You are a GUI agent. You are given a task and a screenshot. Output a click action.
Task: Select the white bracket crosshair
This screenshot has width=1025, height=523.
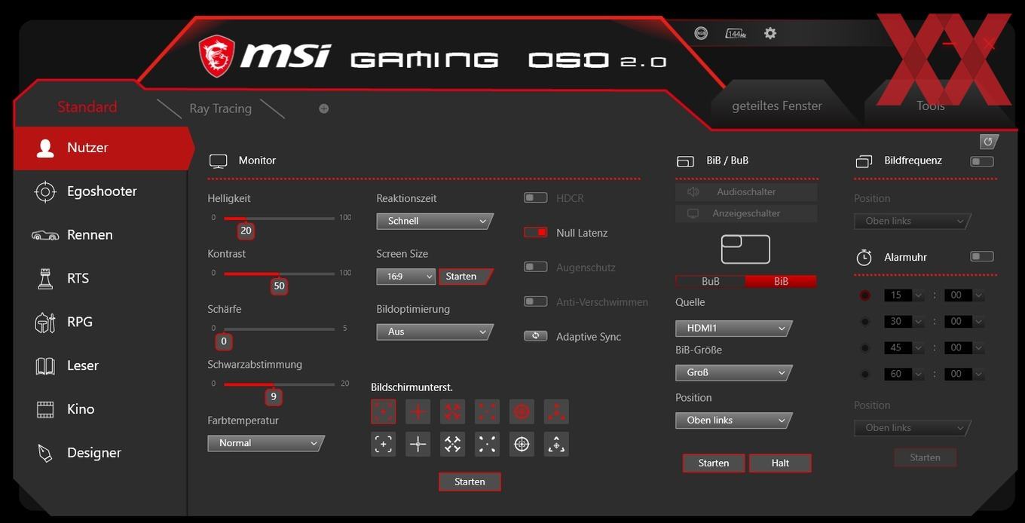[x=383, y=444]
